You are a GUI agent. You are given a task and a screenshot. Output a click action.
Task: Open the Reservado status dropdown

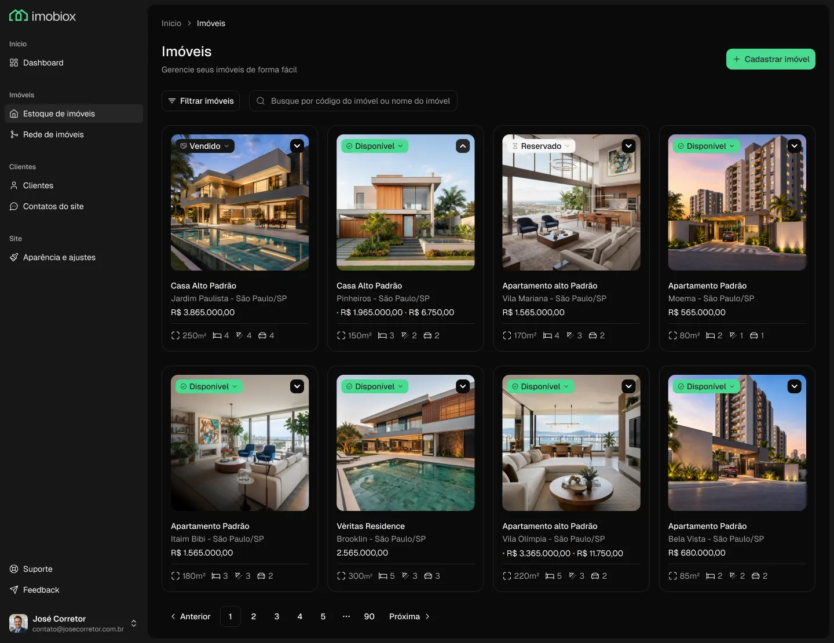[541, 146]
